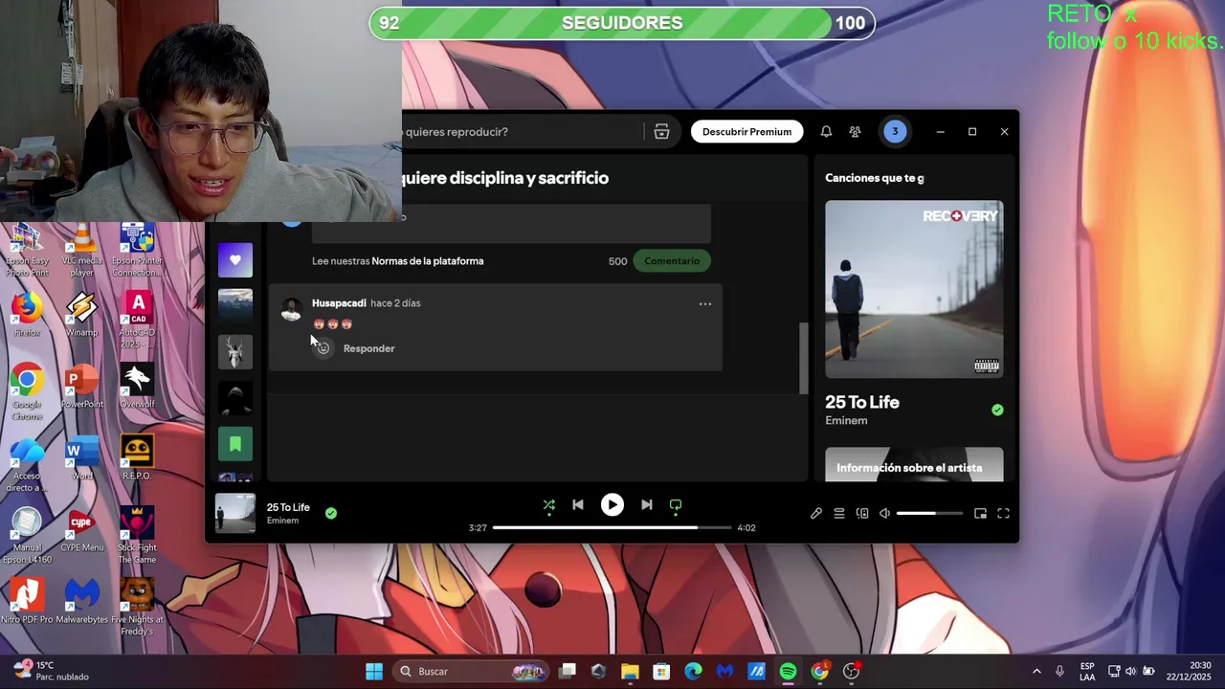Click Spotify icon in taskbar

[788, 672]
